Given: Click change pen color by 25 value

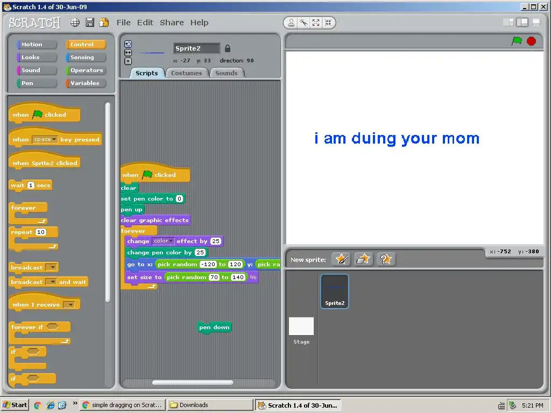Looking at the screenshot, I should [200, 252].
